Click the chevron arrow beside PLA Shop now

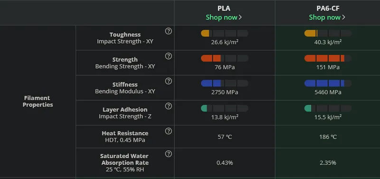(x=240, y=18)
